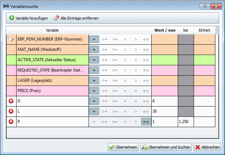Select = operator for variable P row

pos(94,122)
